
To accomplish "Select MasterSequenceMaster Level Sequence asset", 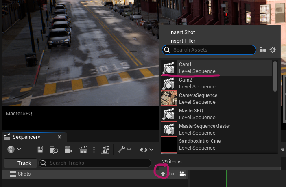I will tap(216, 129).
